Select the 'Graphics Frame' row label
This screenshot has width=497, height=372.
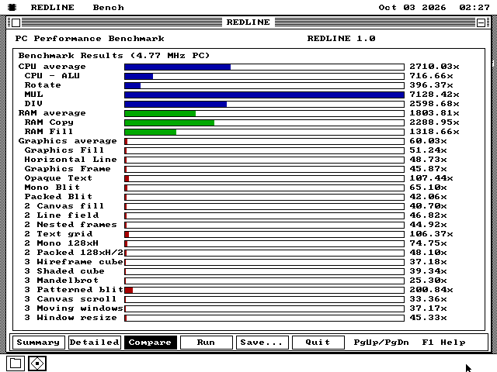tap(68, 169)
